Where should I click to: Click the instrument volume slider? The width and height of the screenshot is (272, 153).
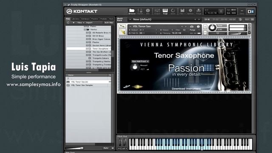(238, 33)
